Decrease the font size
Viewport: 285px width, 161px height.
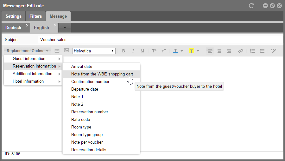pos(164,51)
